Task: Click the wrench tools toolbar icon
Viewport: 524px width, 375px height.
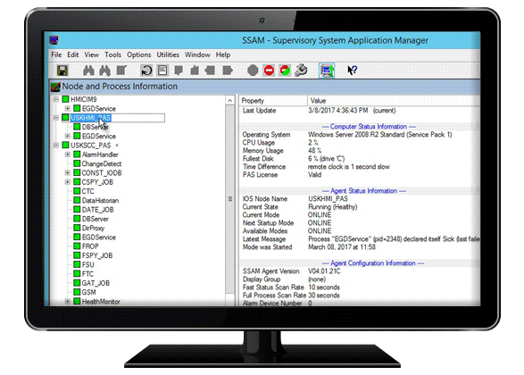Action: tap(301, 71)
